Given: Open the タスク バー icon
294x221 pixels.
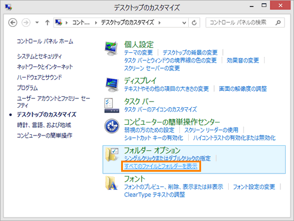Looking at the screenshot, I should 112,105.
